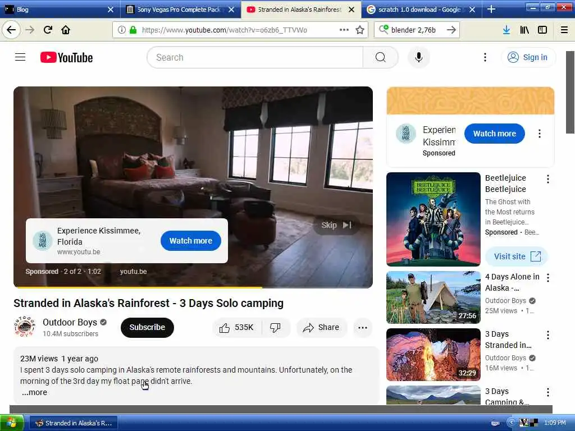
Task: Click the green padlock security icon
Action: [x=133, y=30]
